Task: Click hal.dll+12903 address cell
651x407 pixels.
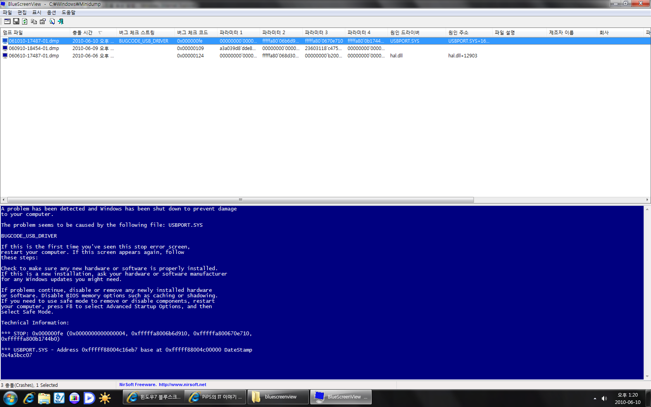Action: pos(463,56)
